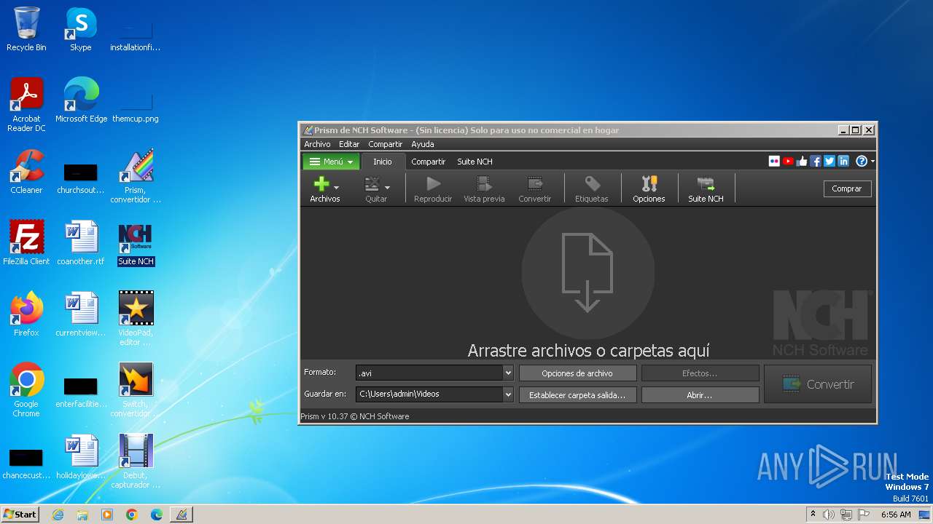Select Acrobat Reader DC desktop icon

click(26, 105)
